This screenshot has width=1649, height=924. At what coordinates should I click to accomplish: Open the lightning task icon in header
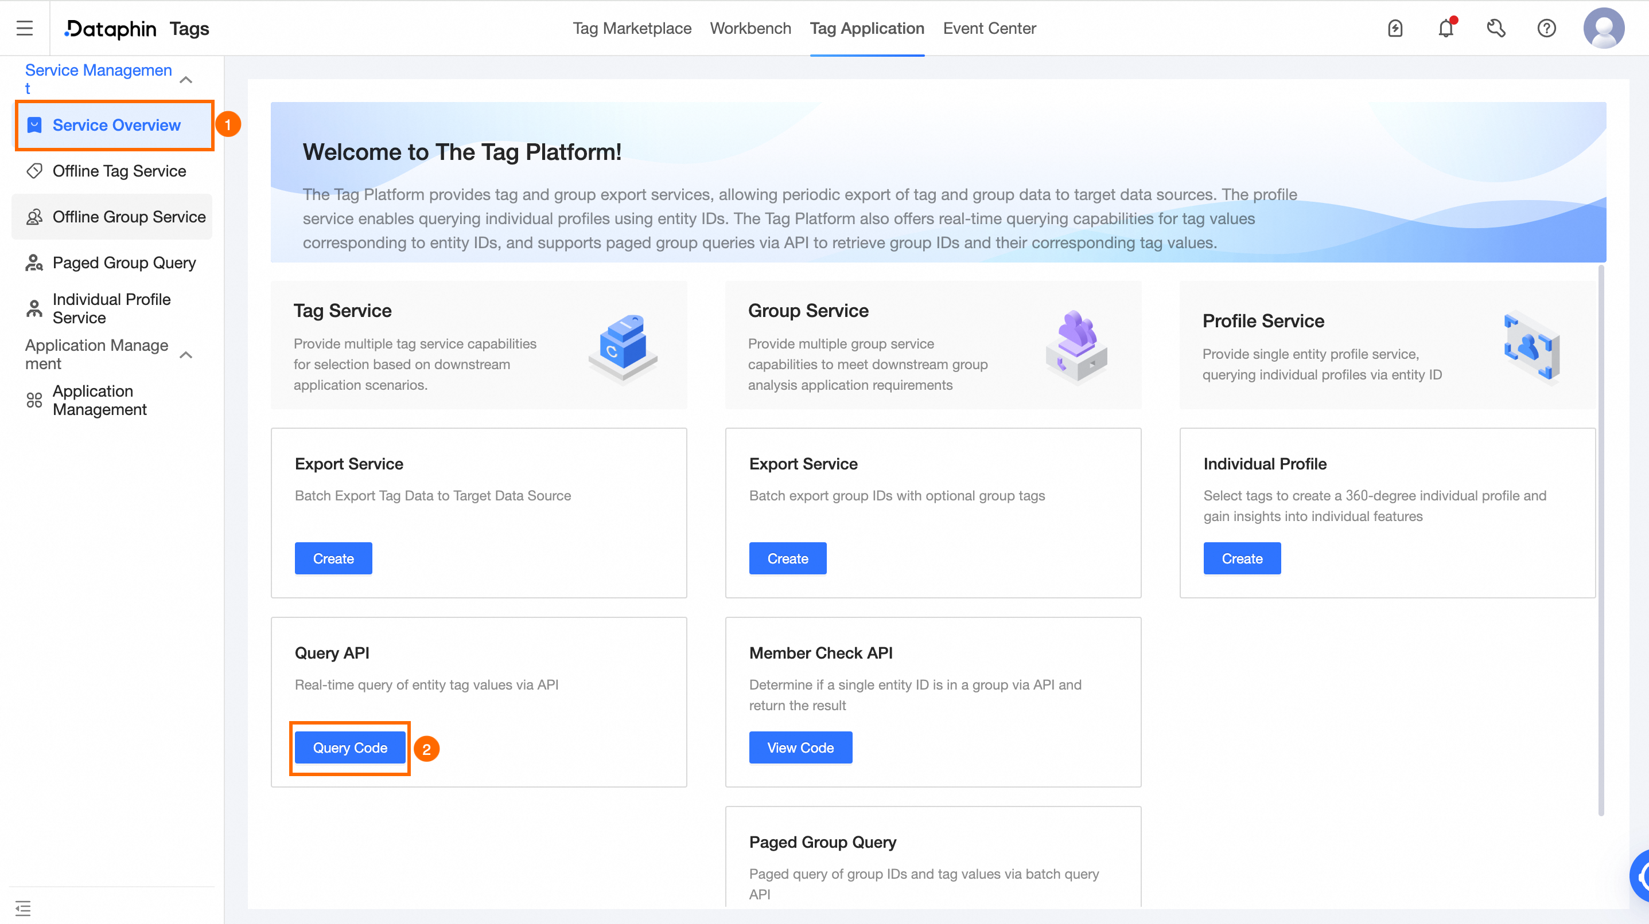pyautogui.click(x=1395, y=28)
